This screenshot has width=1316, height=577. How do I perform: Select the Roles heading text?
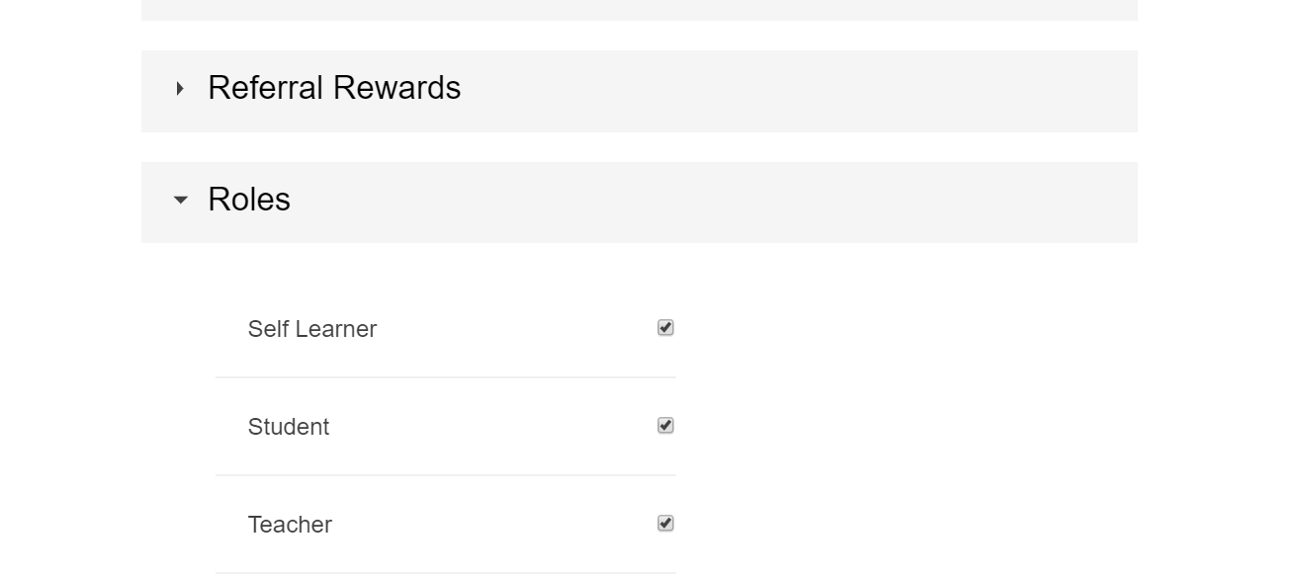pos(249,200)
